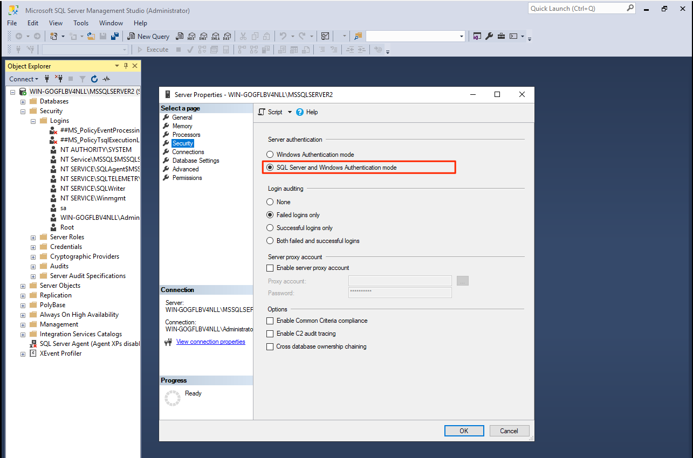Image resolution: width=693 pixels, height=458 pixels.
Task: Open the Edit menu
Action: [x=33, y=23]
